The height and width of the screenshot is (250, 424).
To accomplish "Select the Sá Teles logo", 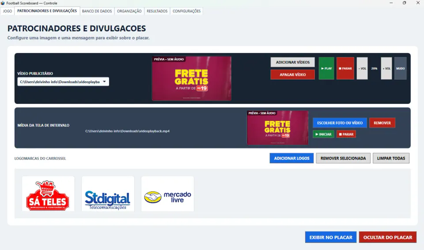I will [x=48, y=194].
